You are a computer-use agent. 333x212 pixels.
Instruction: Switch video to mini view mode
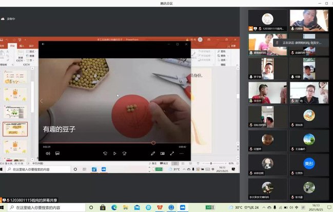point(163,153)
